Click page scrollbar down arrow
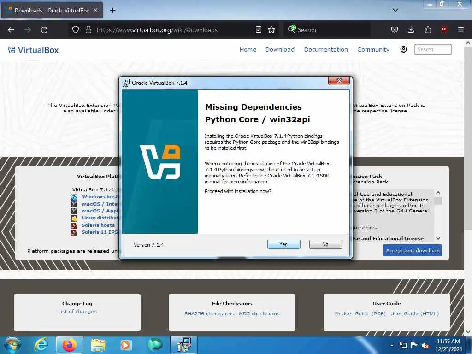 [468, 332]
